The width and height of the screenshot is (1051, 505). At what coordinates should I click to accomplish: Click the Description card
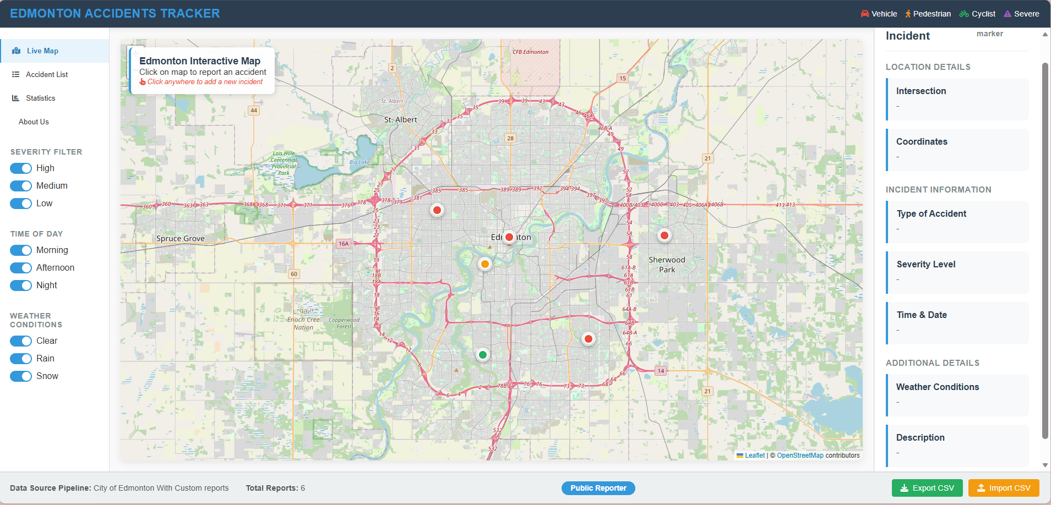click(957, 446)
